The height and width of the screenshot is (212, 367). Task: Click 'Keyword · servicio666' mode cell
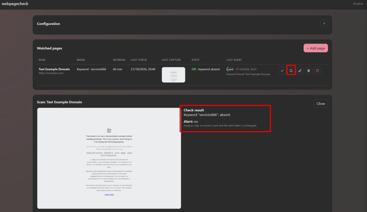(x=91, y=69)
